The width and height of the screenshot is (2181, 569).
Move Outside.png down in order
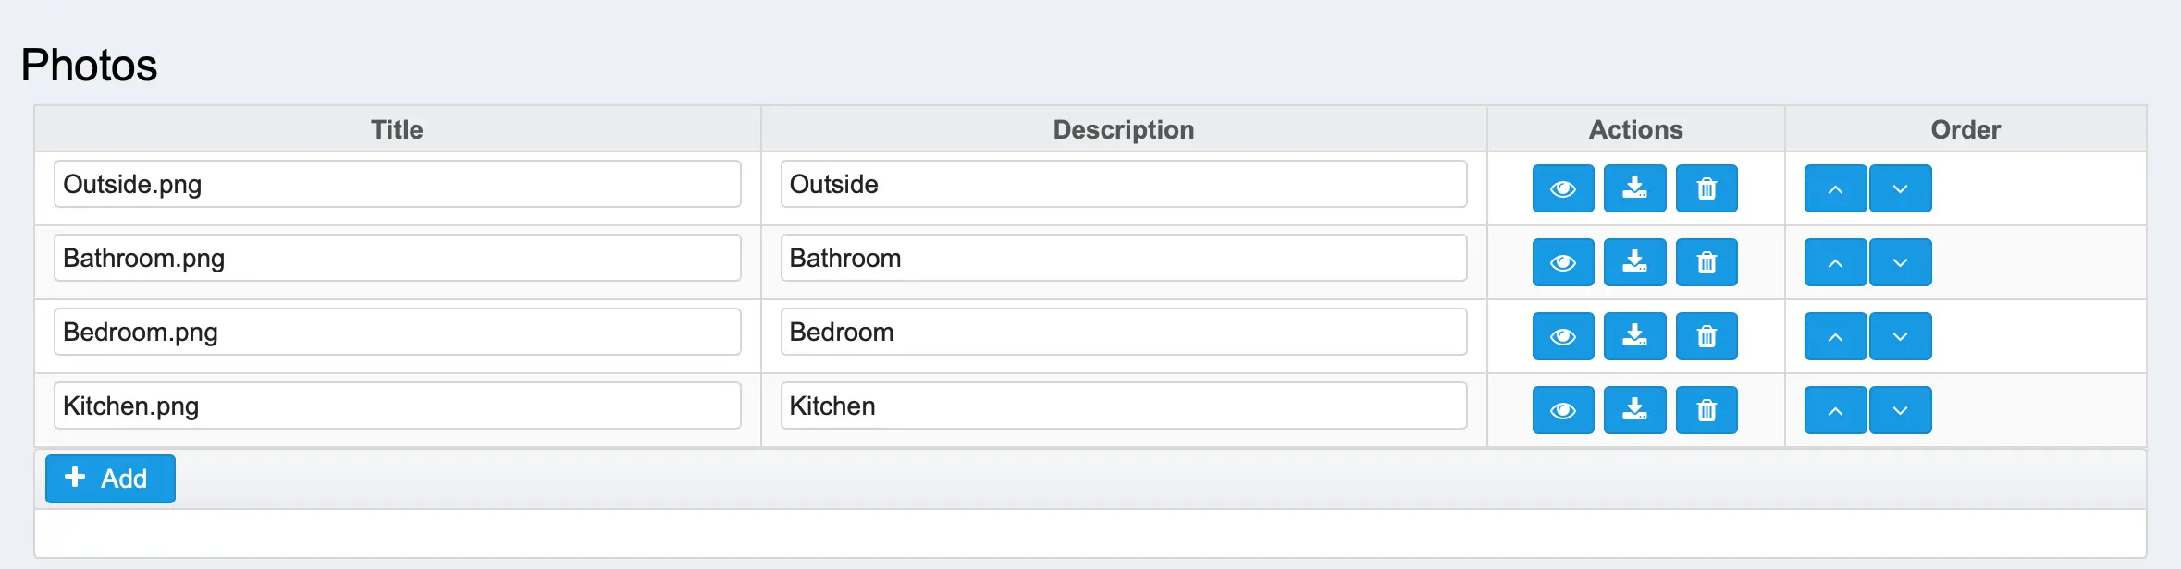1900,188
